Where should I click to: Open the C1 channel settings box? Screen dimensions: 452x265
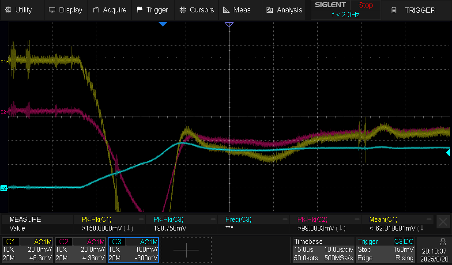coord(27,250)
